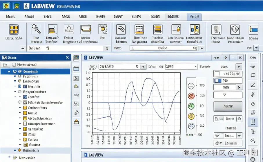The width and height of the screenshot is (263, 162).
Task: Open the first dropdown arrow above the graph
Action: point(143,67)
